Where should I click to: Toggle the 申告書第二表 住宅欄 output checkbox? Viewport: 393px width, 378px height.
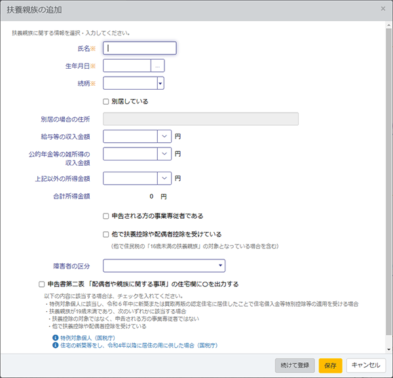[41, 284]
